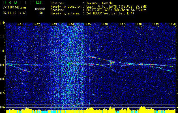Click the Receiving antenna label

(x=65, y=13)
